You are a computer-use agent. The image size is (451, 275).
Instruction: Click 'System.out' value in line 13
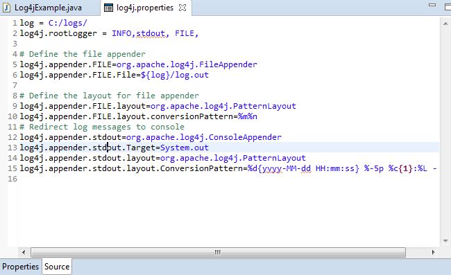185,148
